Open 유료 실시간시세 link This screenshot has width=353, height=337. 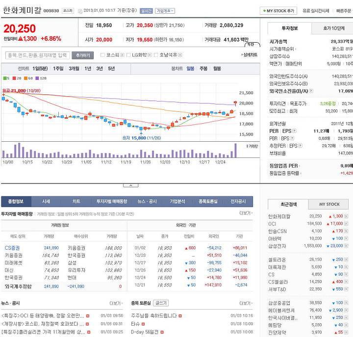[316, 11]
